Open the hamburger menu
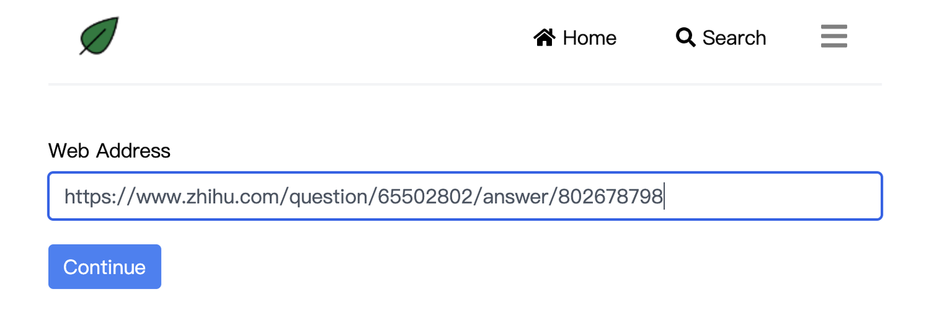Image resolution: width=934 pixels, height=320 pixels. coord(833,36)
